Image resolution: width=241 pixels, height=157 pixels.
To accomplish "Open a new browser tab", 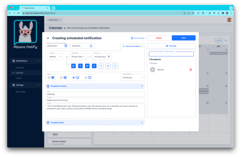I will point(54,8).
